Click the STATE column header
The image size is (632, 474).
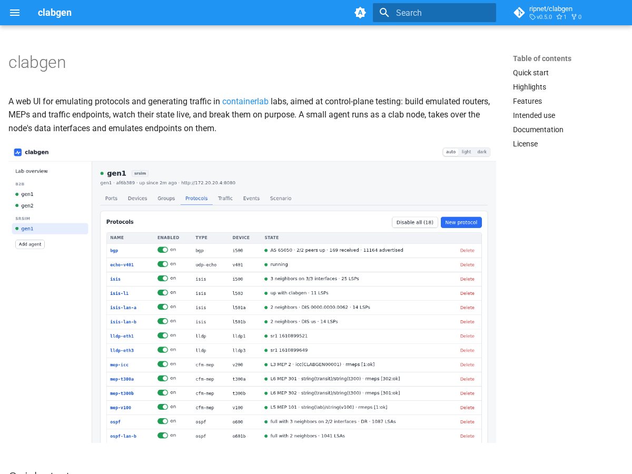[x=272, y=238]
